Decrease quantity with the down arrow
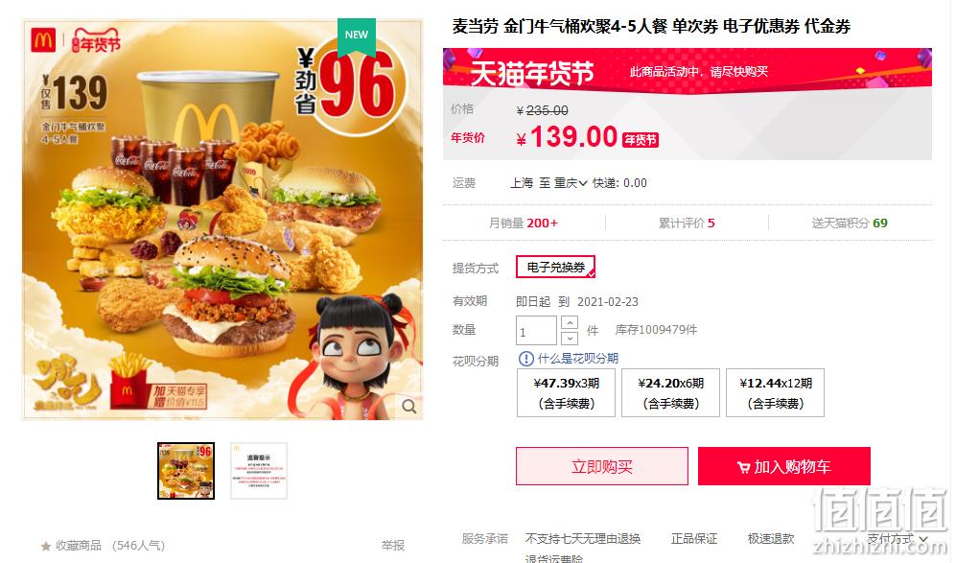 pyautogui.click(x=569, y=338)
